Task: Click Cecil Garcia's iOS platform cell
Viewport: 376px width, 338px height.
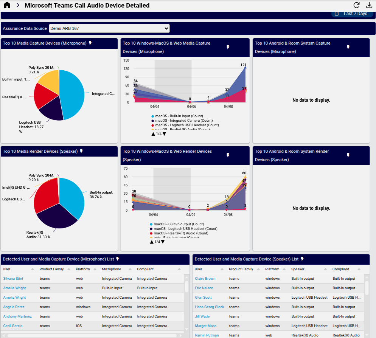Action: click(79, 326)
